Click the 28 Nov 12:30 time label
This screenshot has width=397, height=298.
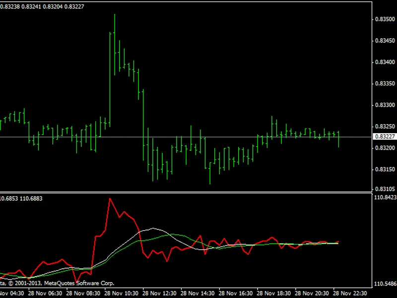(x=159, y=294)
